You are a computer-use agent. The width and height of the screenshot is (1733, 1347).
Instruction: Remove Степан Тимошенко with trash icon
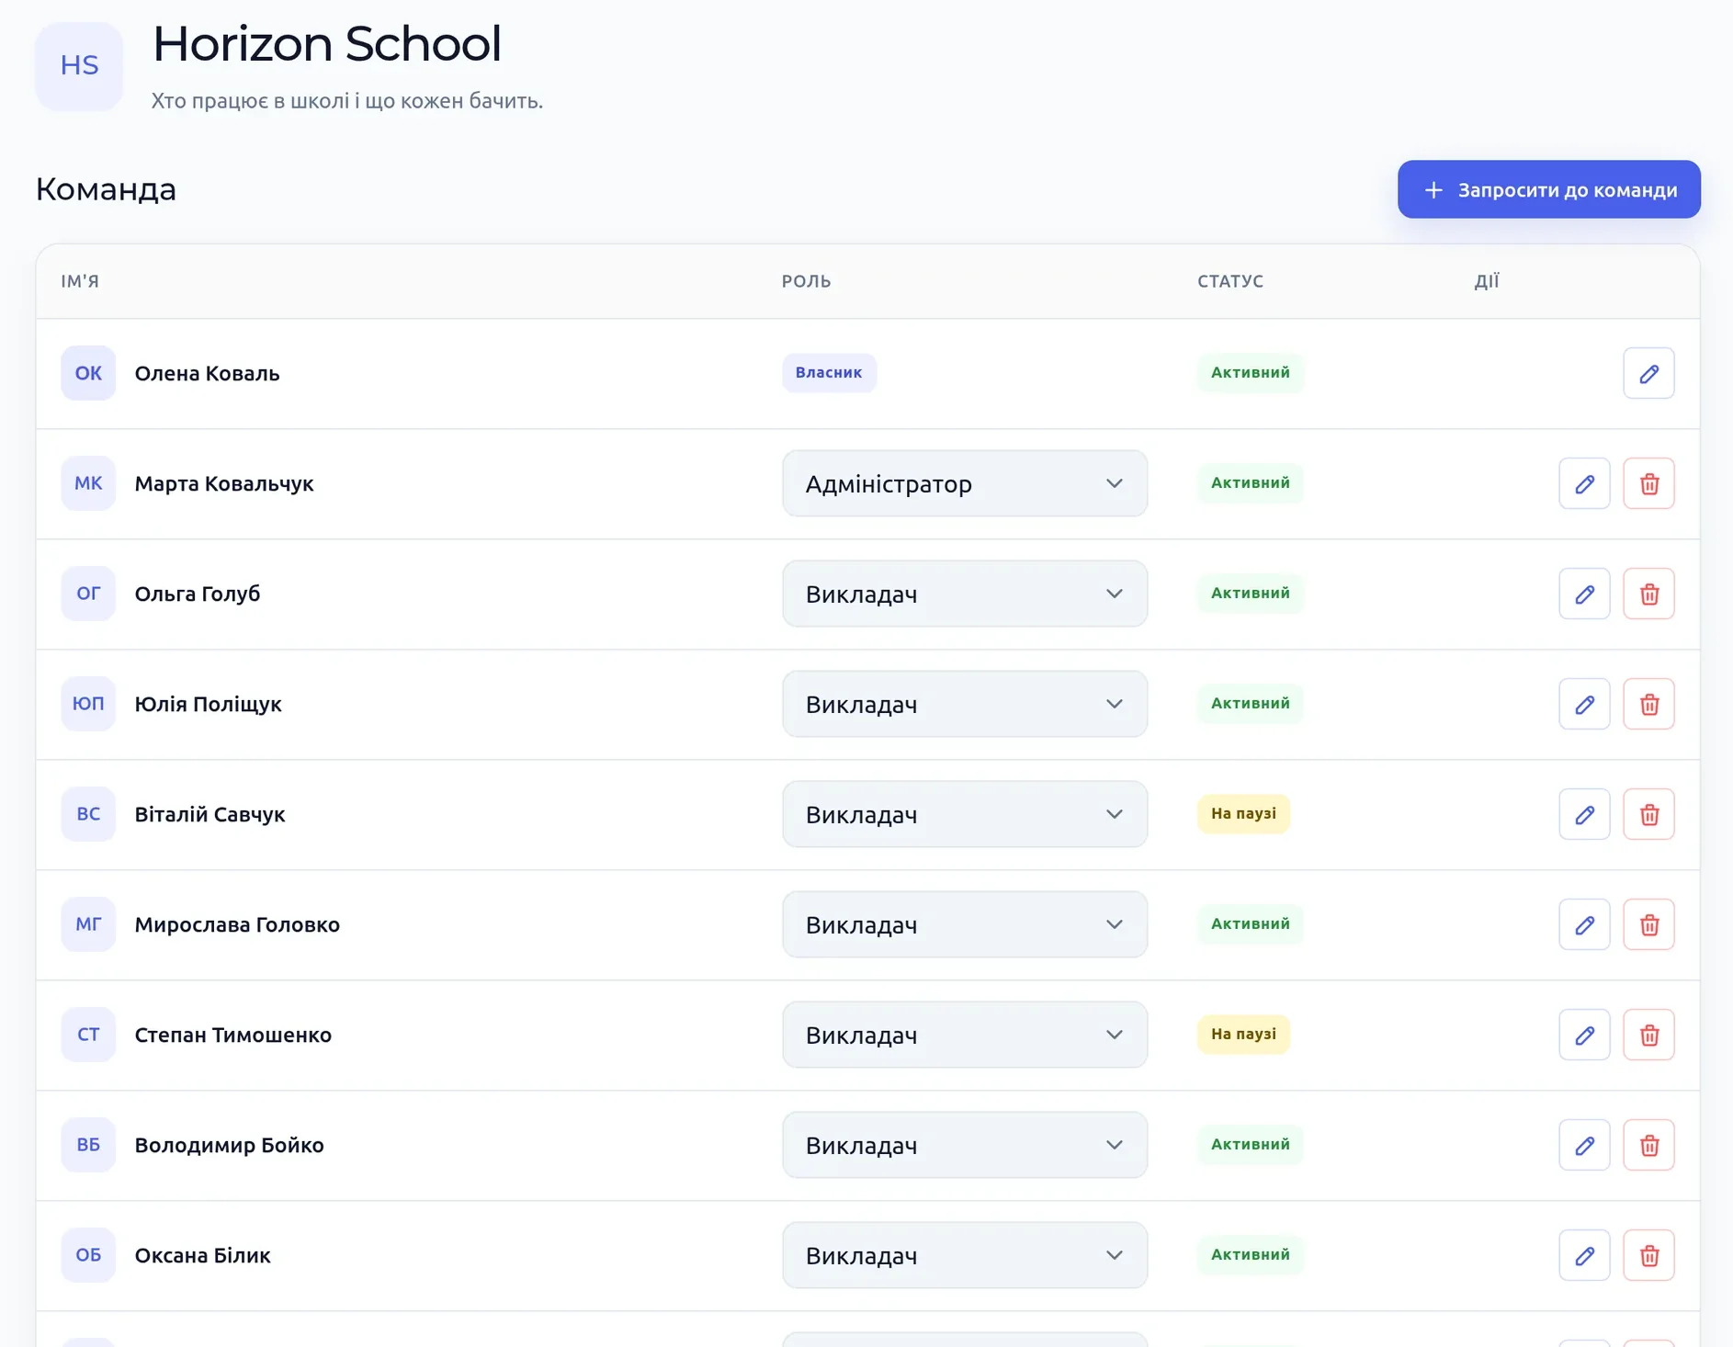1648,1035
